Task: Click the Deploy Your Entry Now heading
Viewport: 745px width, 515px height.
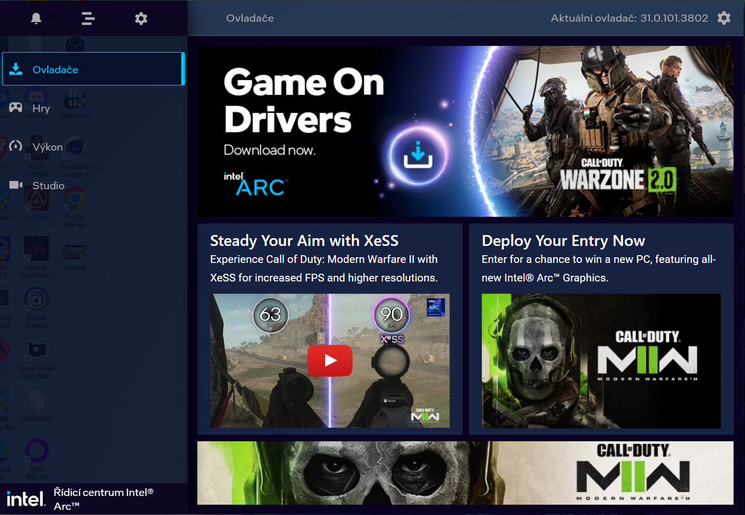Action: [x=563, y=241]
